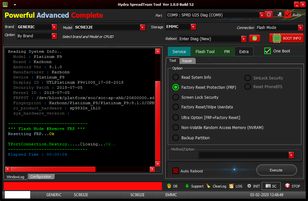The height and width of the screenshot is (201, 308).
Task: Open the LOG file viewer
Action: click(236, 186)
